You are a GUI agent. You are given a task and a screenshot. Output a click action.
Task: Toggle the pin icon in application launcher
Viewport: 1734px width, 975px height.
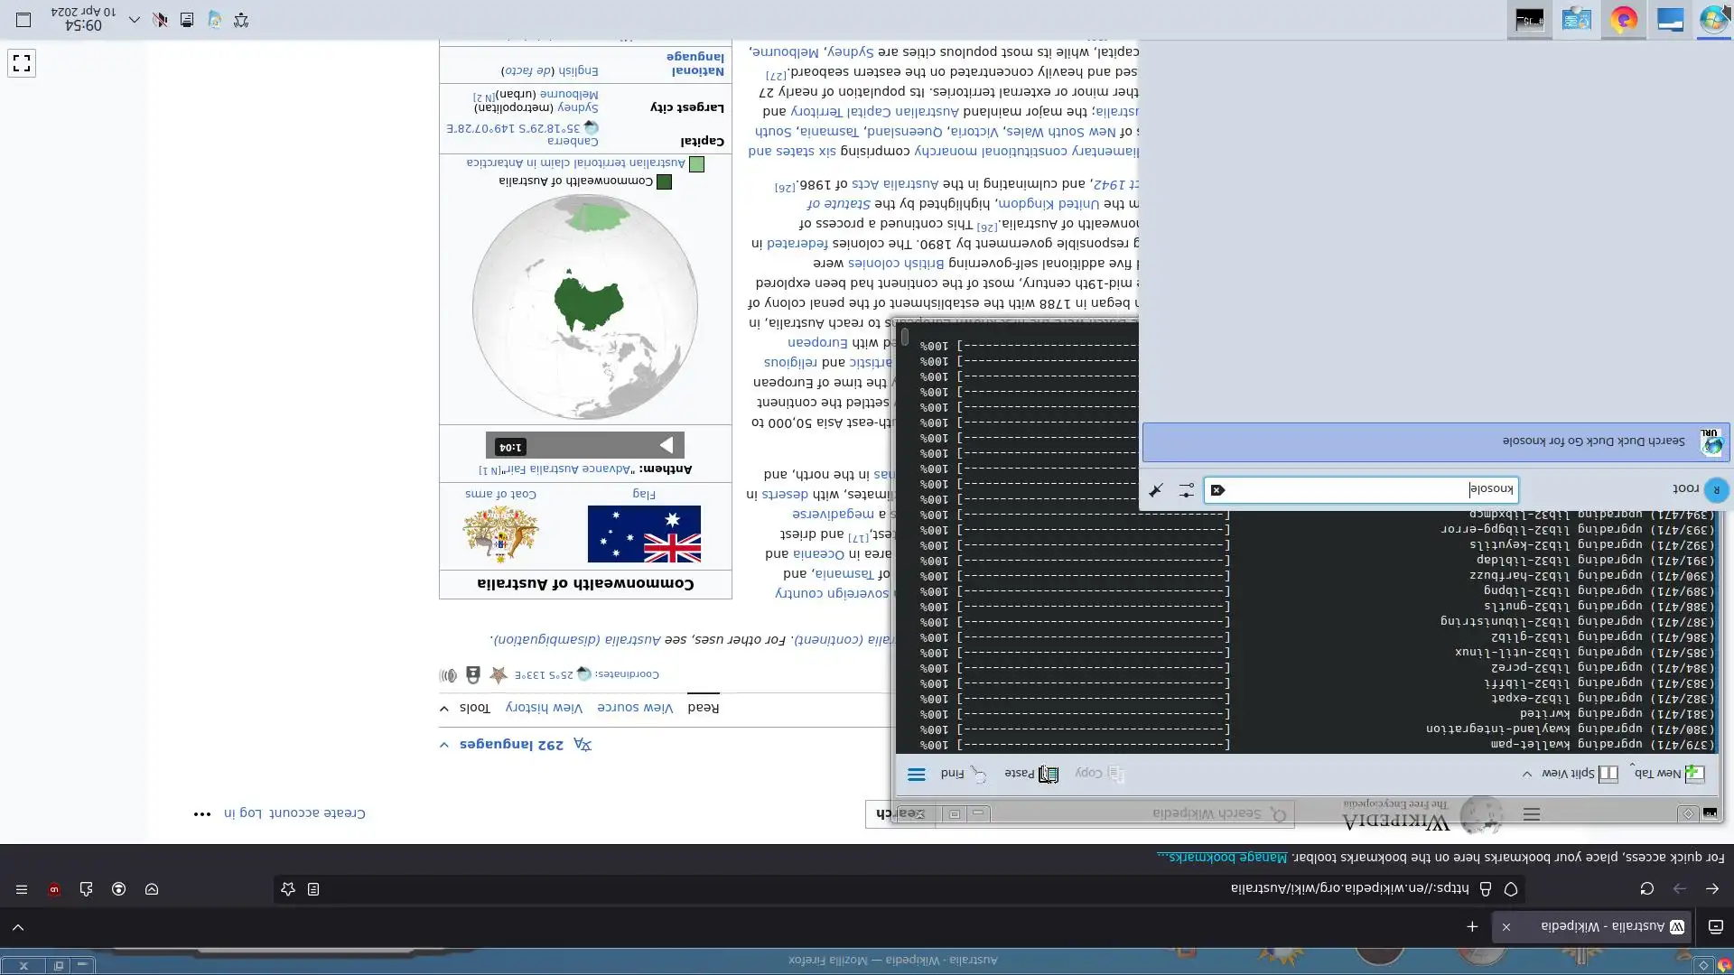[x=1156, y=490]
